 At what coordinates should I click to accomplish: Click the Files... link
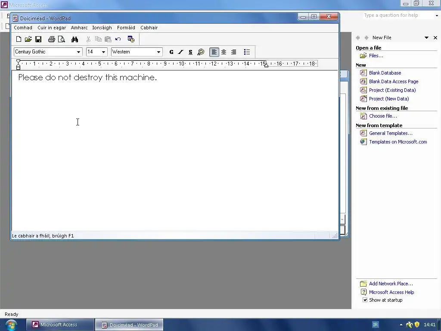click(x=376, y=56)
